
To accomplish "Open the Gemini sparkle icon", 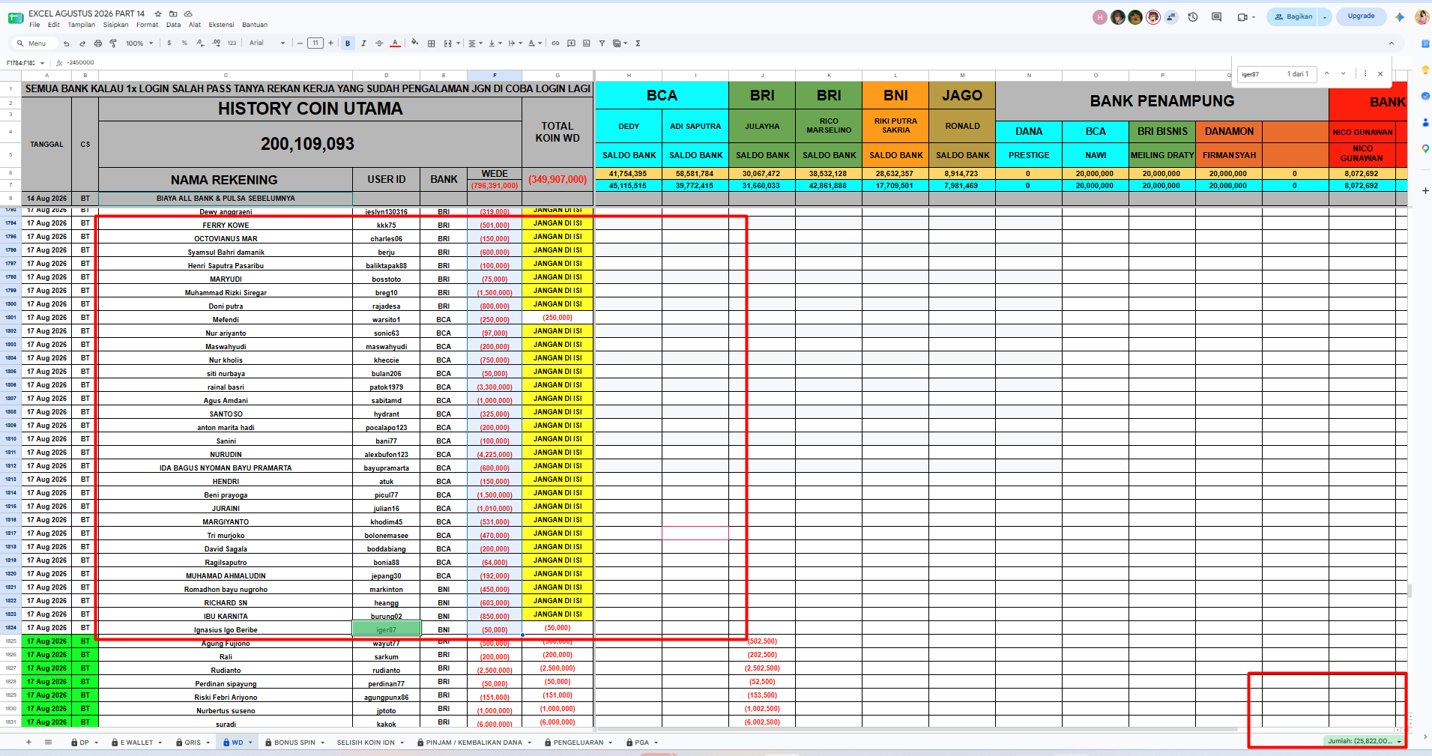I will (x=1399, y=16).
